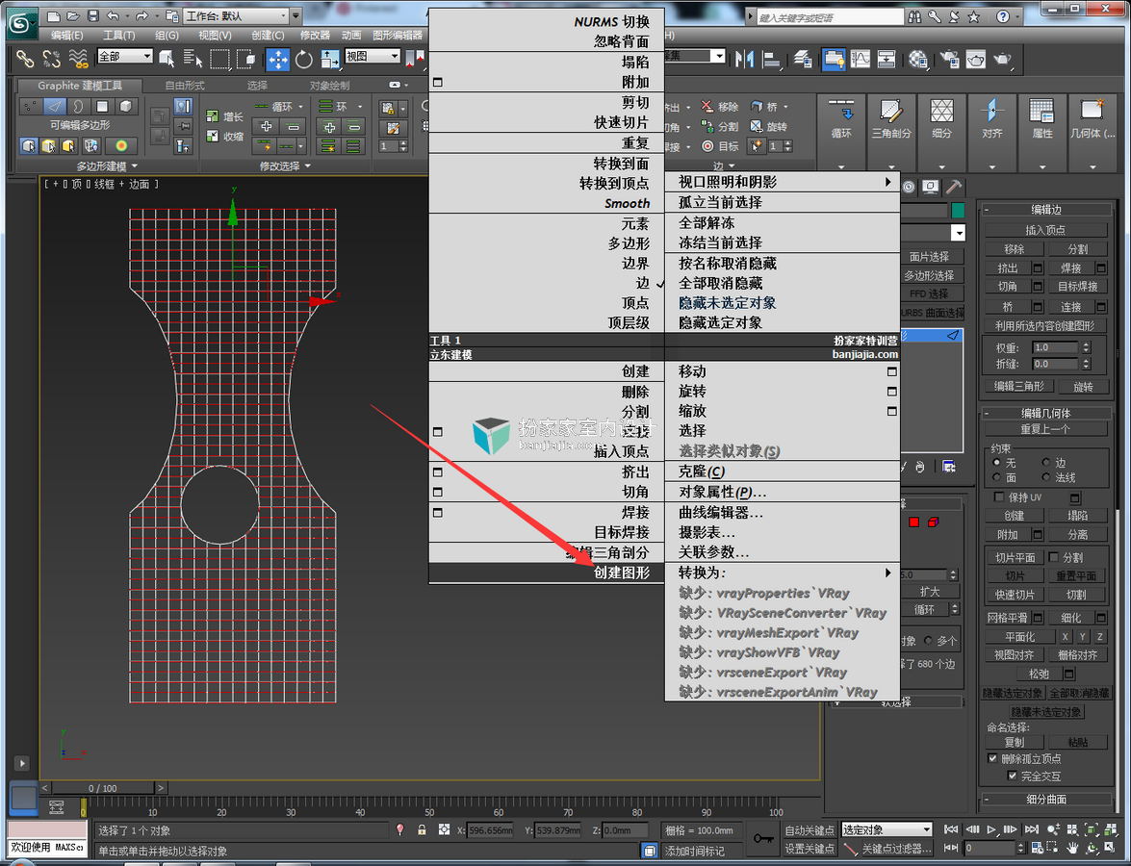Select the Rotate tool in main toolbar
1131x866 pixels.
(x=303, y=59)
